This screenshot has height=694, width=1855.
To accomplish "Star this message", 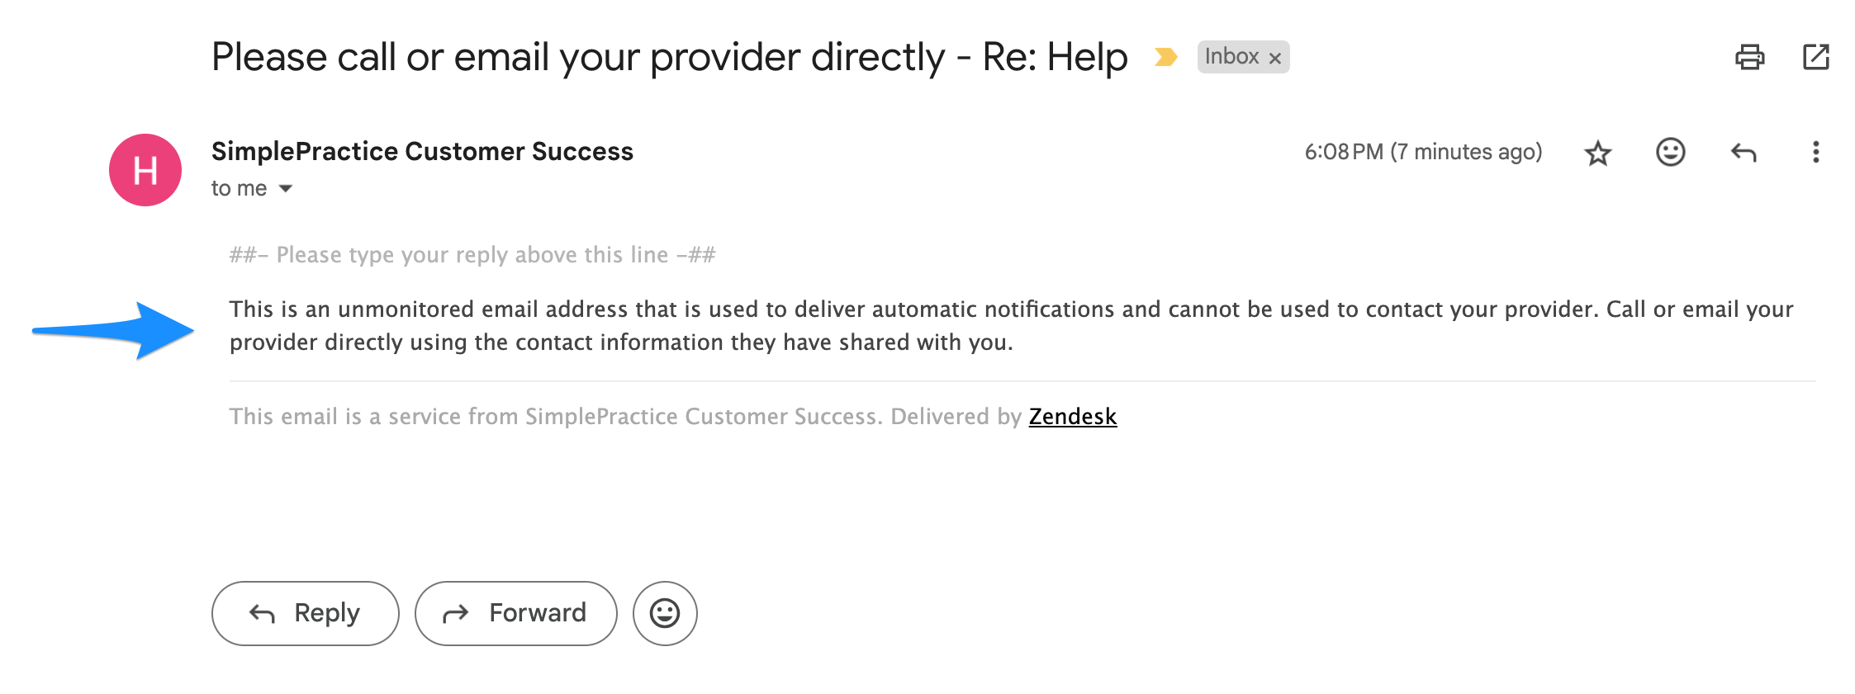I will click(1598, 153).
